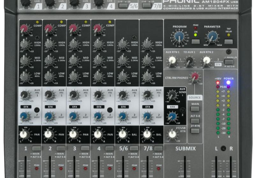255x178 pixels.
Task: Click the blue POWER indicator LED
Action: [229, 83]
